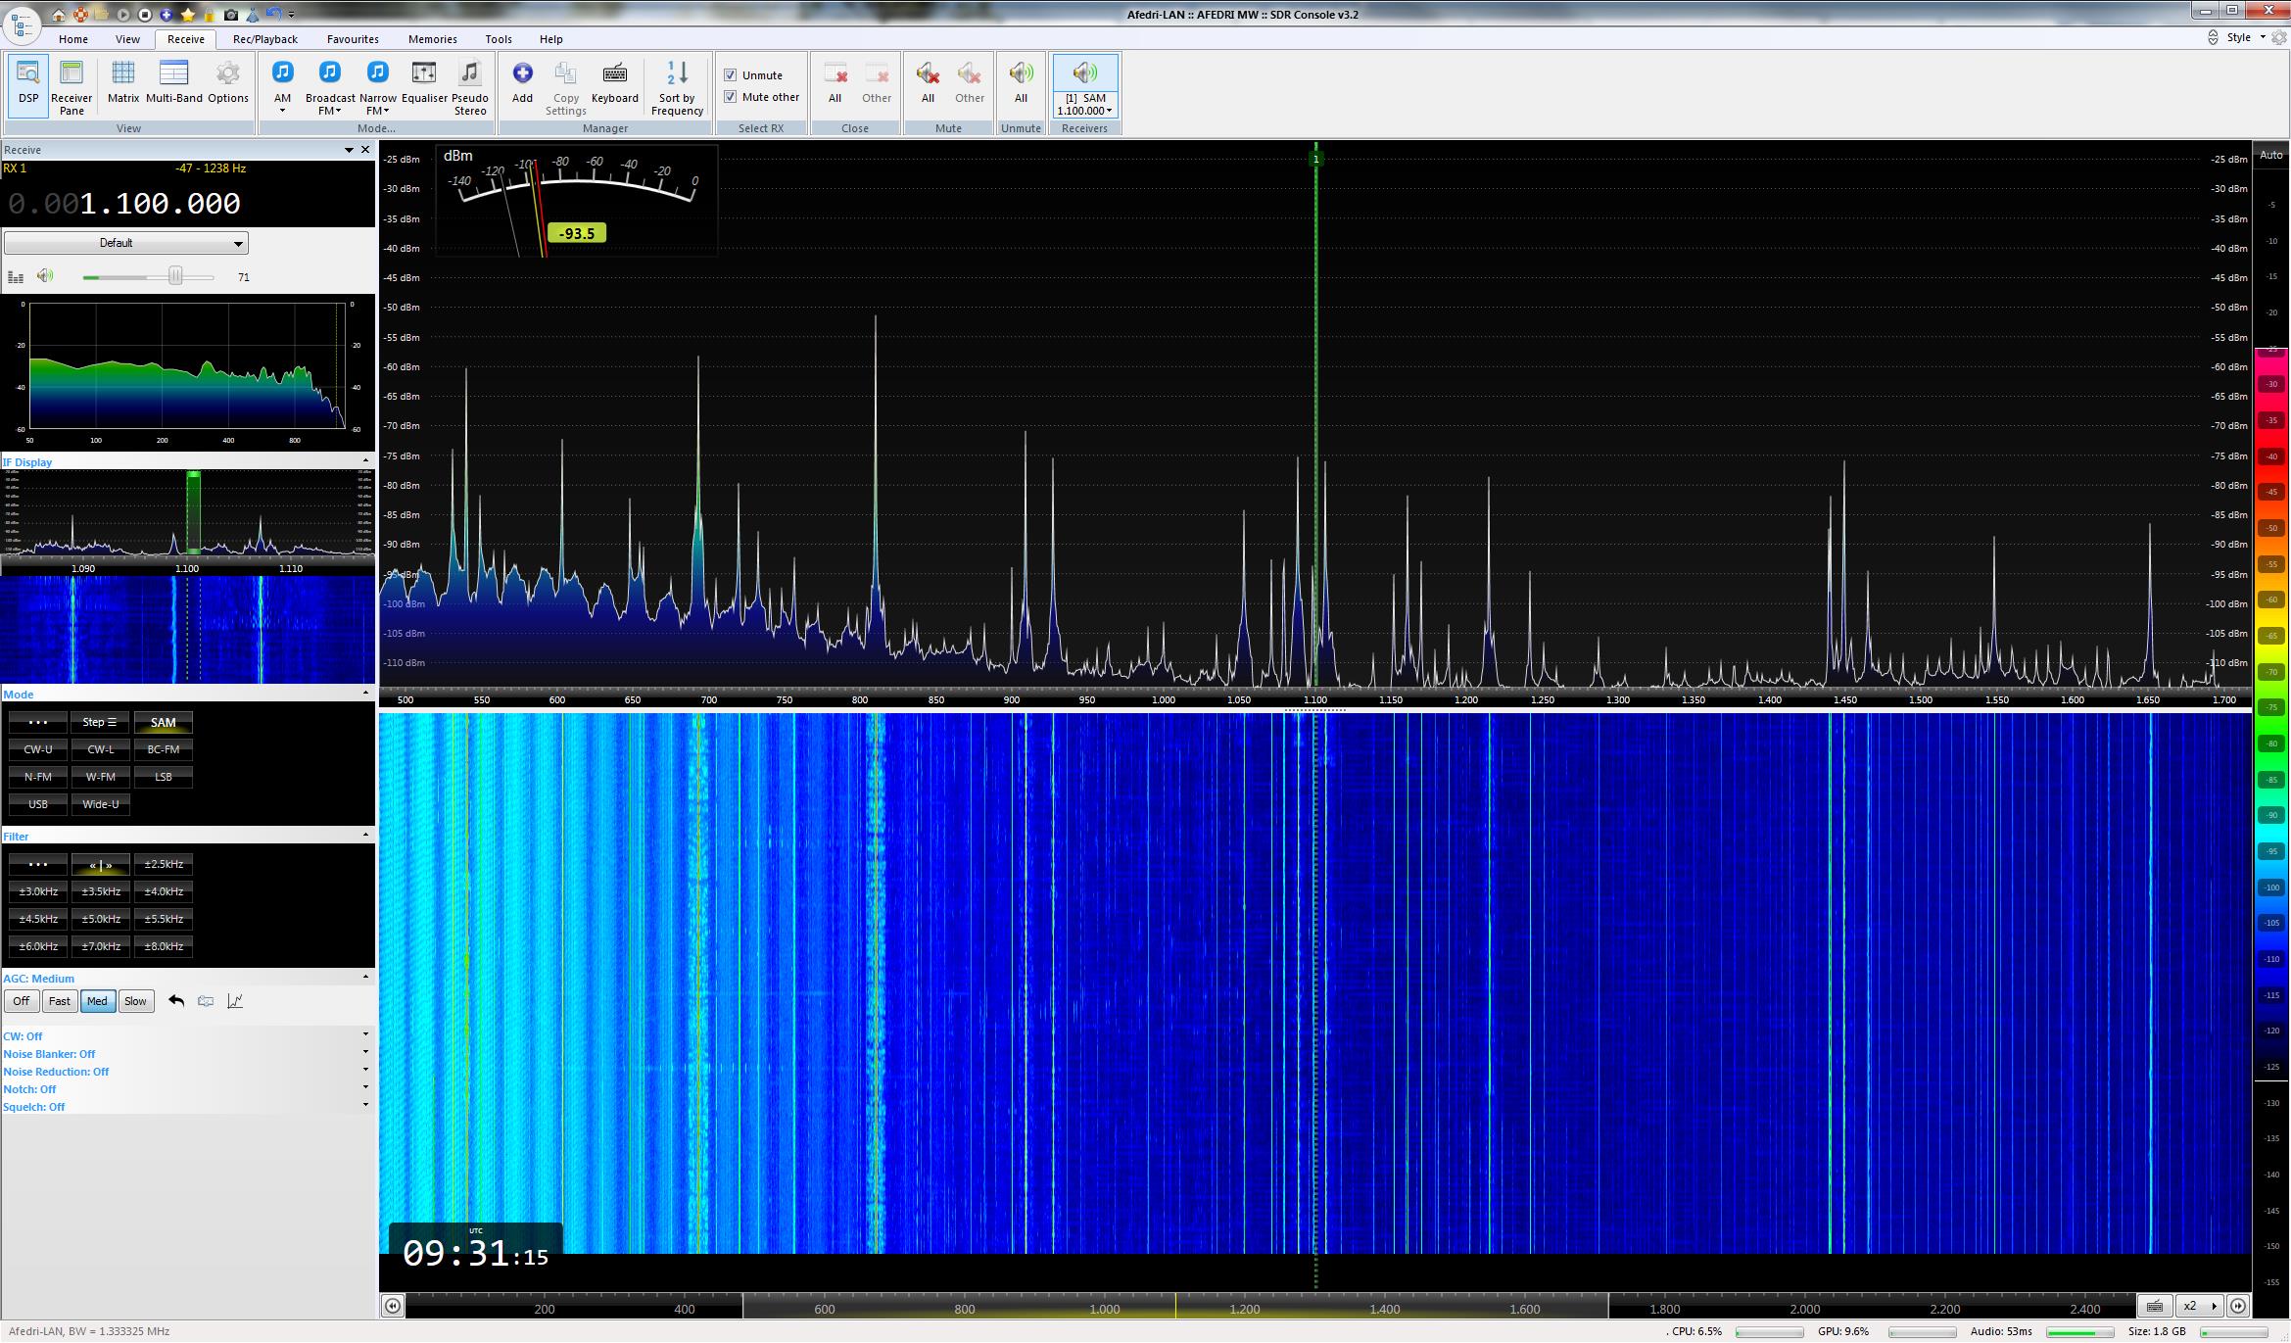Click the frequency display 1.100.000
This screenshot has width=2291, height=1343.
pos(160,204)
